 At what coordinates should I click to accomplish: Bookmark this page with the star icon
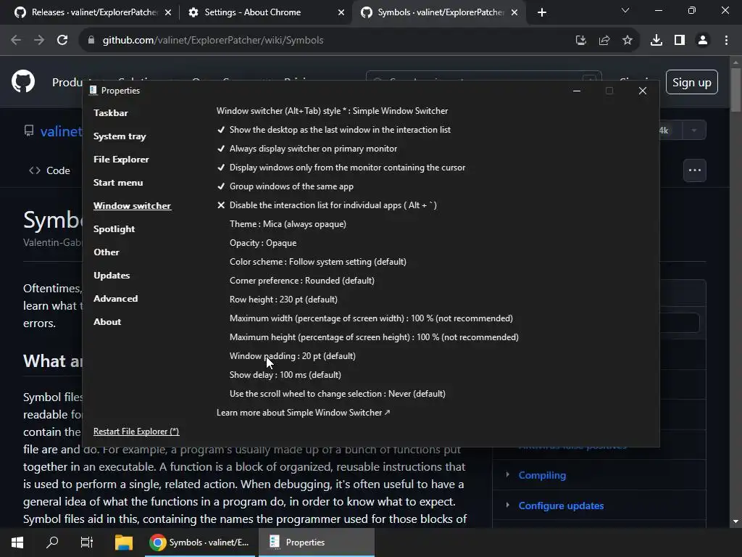pos(627,41)
